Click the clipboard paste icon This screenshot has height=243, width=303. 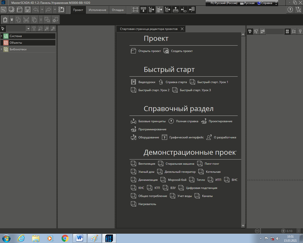tap(5, 19)
